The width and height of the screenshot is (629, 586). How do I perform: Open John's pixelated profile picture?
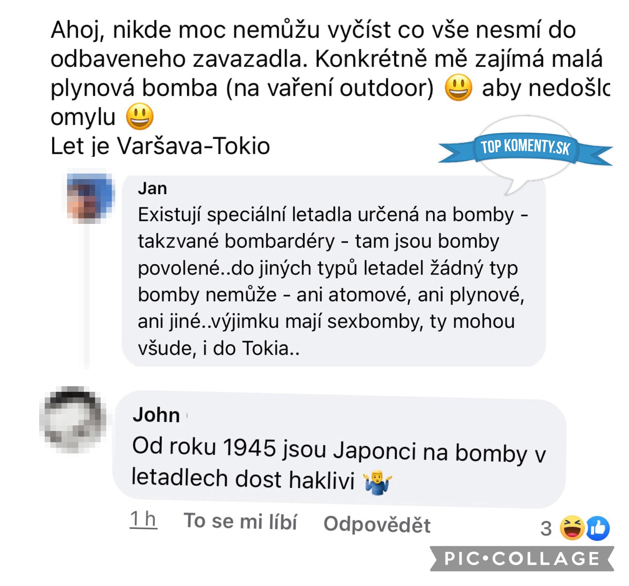[73, 419]
